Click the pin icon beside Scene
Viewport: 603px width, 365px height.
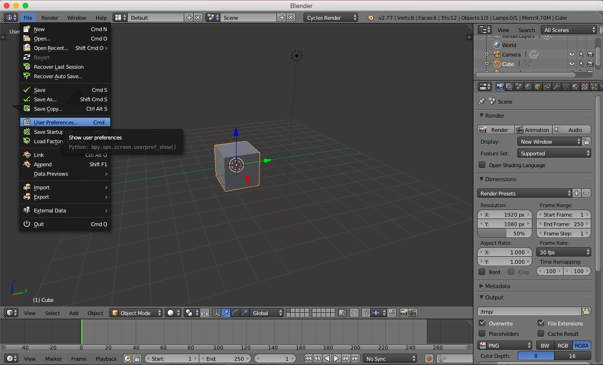click(x=482, y=101)
